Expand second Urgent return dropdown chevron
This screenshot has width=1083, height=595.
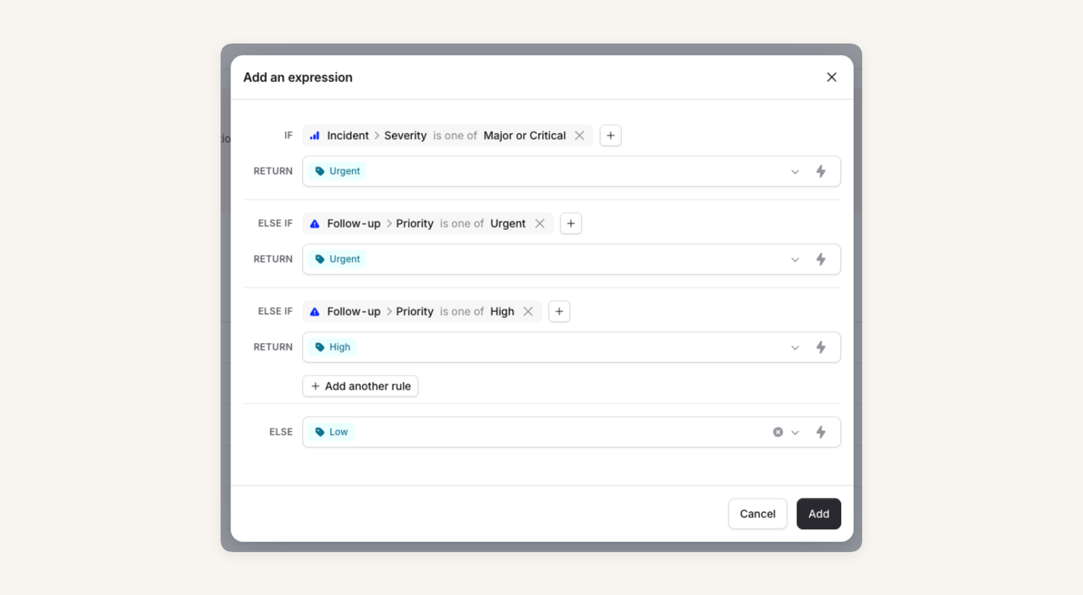[x=795, y=260]
